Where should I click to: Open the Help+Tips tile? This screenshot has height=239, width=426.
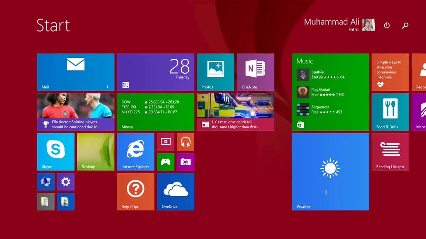pos(135,192)
